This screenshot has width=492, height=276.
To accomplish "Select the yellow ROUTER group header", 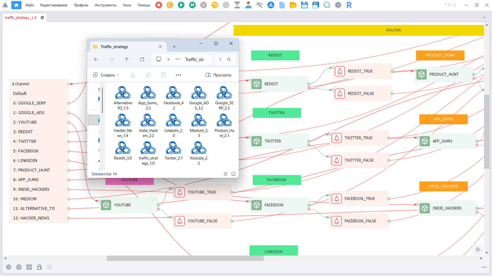I will click(358, 30).
